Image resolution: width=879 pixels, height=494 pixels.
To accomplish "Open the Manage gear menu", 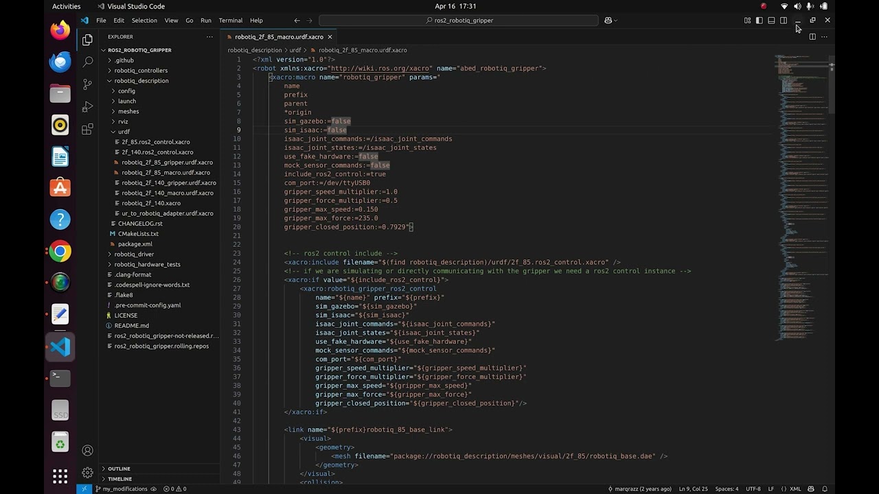I will coord(87,473).
